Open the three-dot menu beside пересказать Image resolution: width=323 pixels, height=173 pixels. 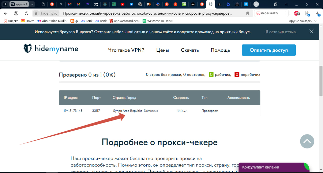pyautogui.click(x=285, y=13)
